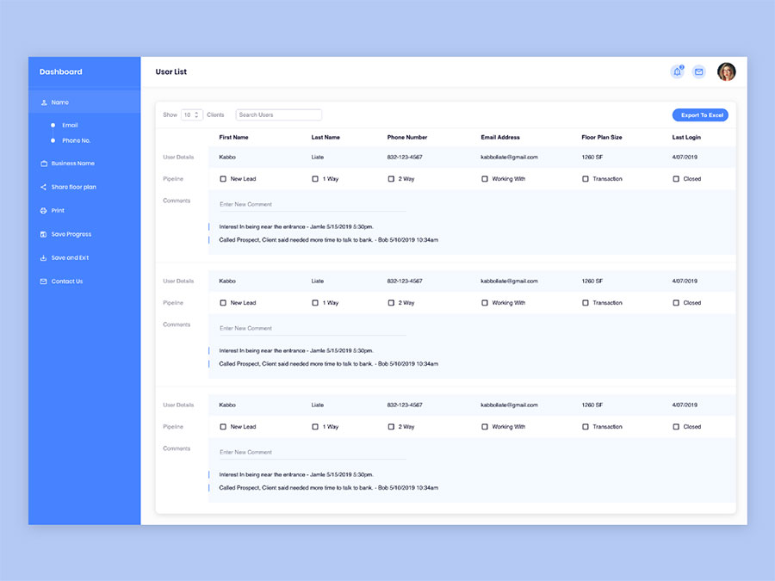Click the Last Login column header
Image resolution: width=775 pixels, height=581 pixels.
pos(686,138)
